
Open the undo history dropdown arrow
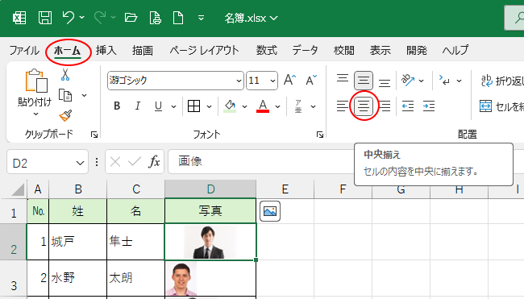(x=82, y=18)
